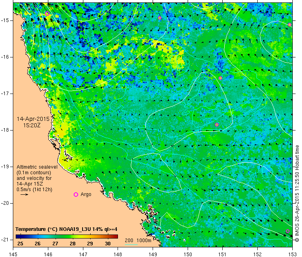The width and height of the screenshot is (302, 257).
Task: Select the Argo float marker near 151°E, 16.6°S
Action: pos(221,78)
